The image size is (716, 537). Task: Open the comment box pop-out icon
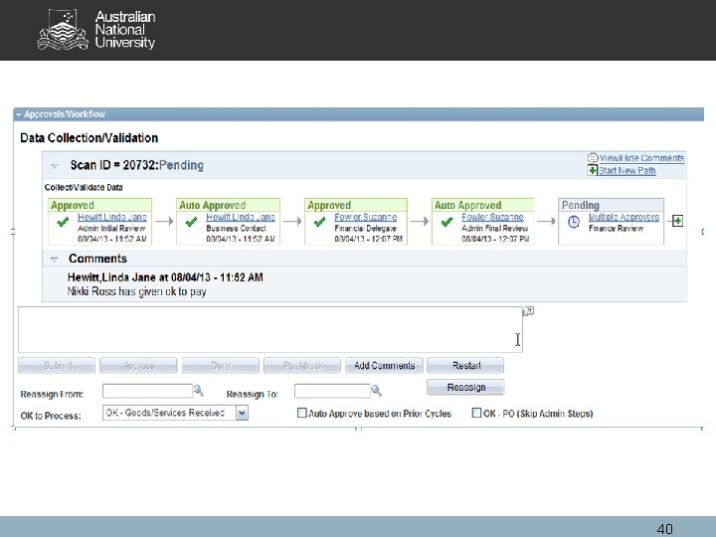528,311
